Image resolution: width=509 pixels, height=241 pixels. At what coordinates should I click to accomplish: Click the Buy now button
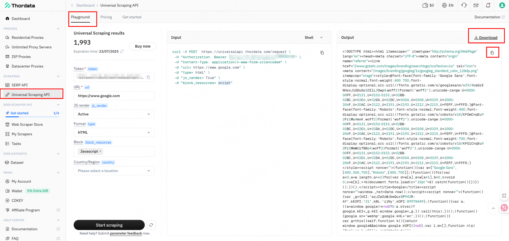coord(143,46)
